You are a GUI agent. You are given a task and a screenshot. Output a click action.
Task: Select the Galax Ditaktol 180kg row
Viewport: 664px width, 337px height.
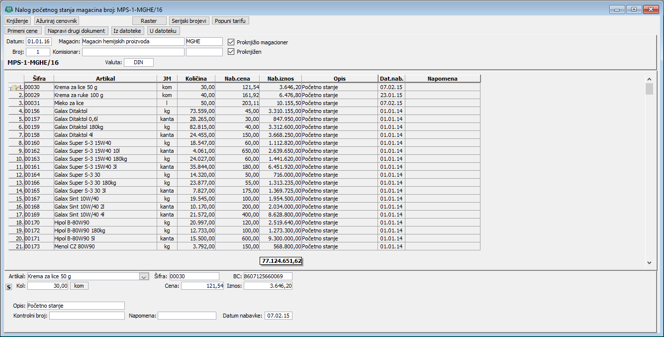(105, 127)
